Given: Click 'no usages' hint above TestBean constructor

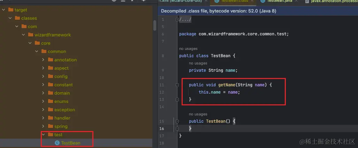Looking at the screenshot, I should (198, 114).
